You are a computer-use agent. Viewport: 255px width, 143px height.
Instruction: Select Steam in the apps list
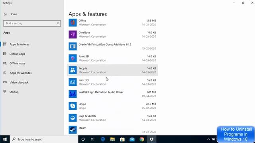tap(112, 130)
